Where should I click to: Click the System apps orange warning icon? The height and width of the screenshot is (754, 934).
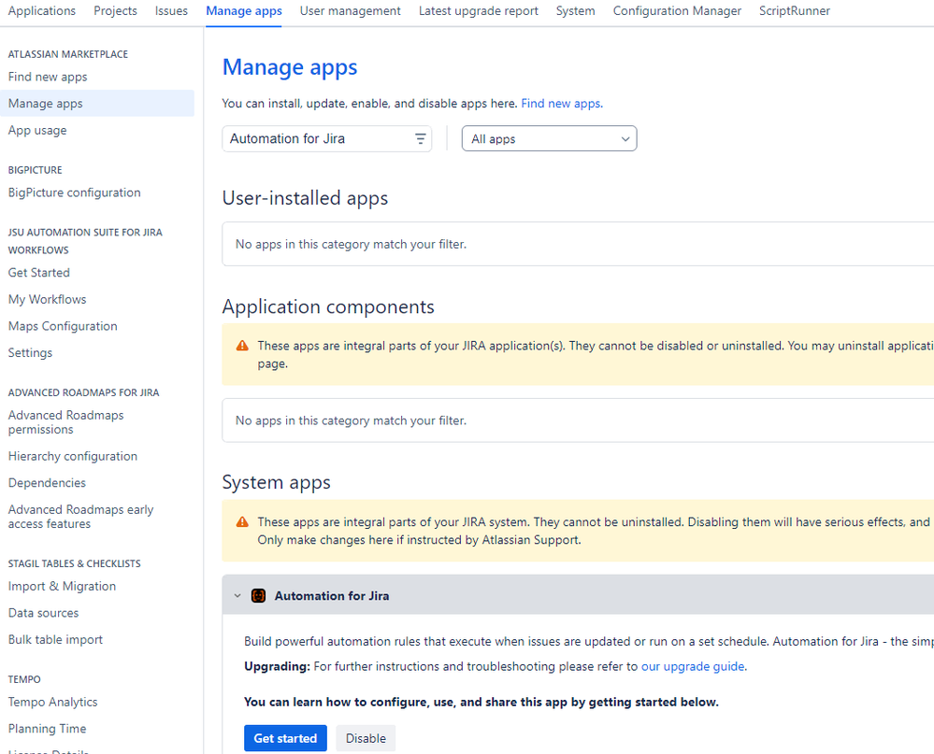pos(242,522)
